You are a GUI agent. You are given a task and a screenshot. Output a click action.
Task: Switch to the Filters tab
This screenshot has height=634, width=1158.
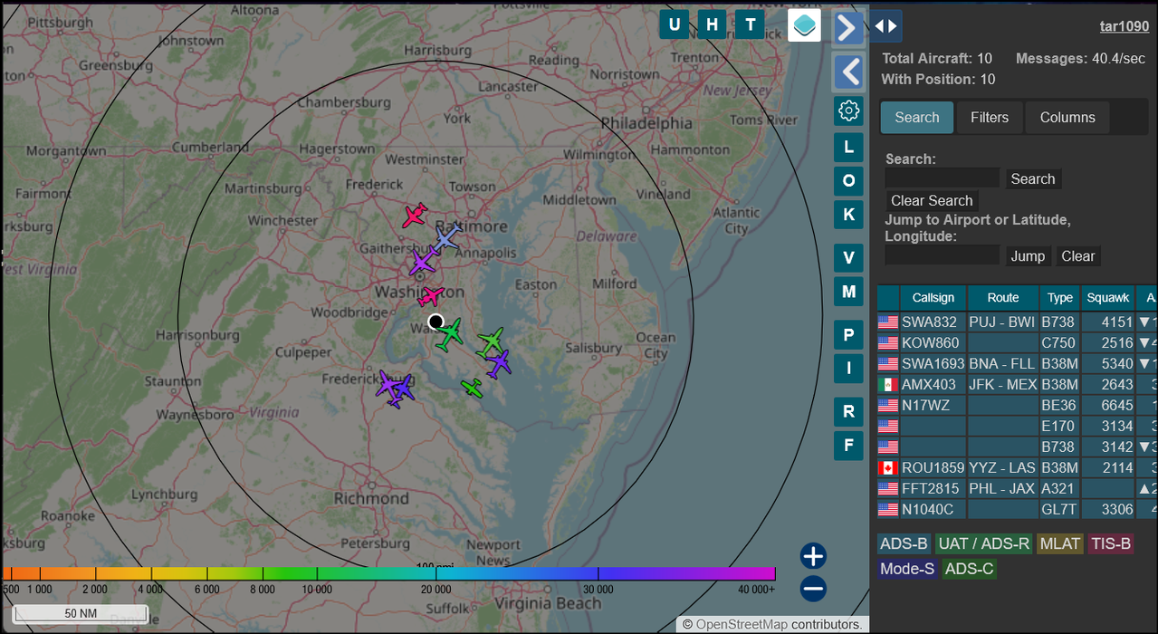tap(990, 117)
